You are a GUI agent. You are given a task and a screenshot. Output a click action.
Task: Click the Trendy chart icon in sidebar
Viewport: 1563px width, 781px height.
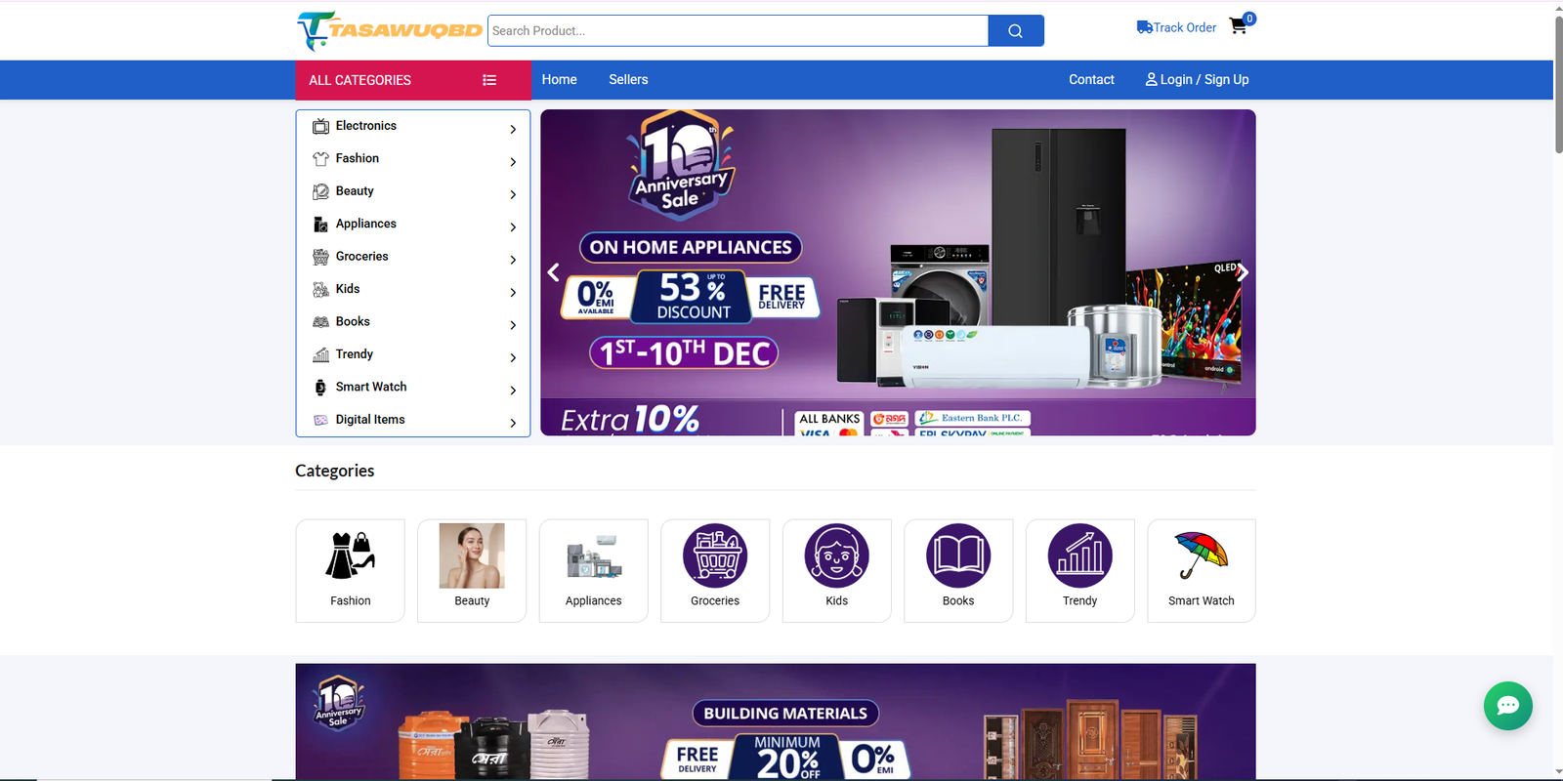point(320,354)
